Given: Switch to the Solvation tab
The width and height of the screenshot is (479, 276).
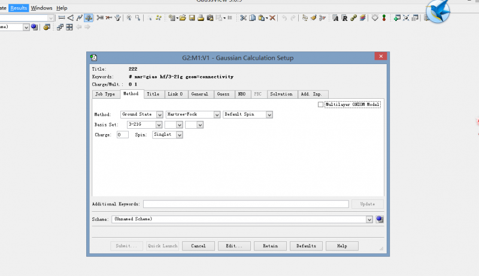Looking at the screenshot, I should click(x=281, y=94).
